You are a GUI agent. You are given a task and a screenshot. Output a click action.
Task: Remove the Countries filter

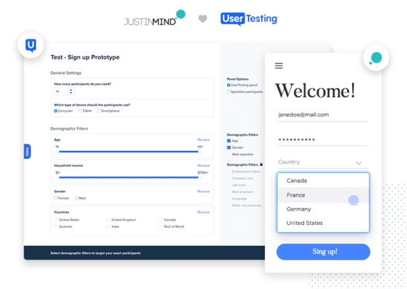tap(203, 212)
